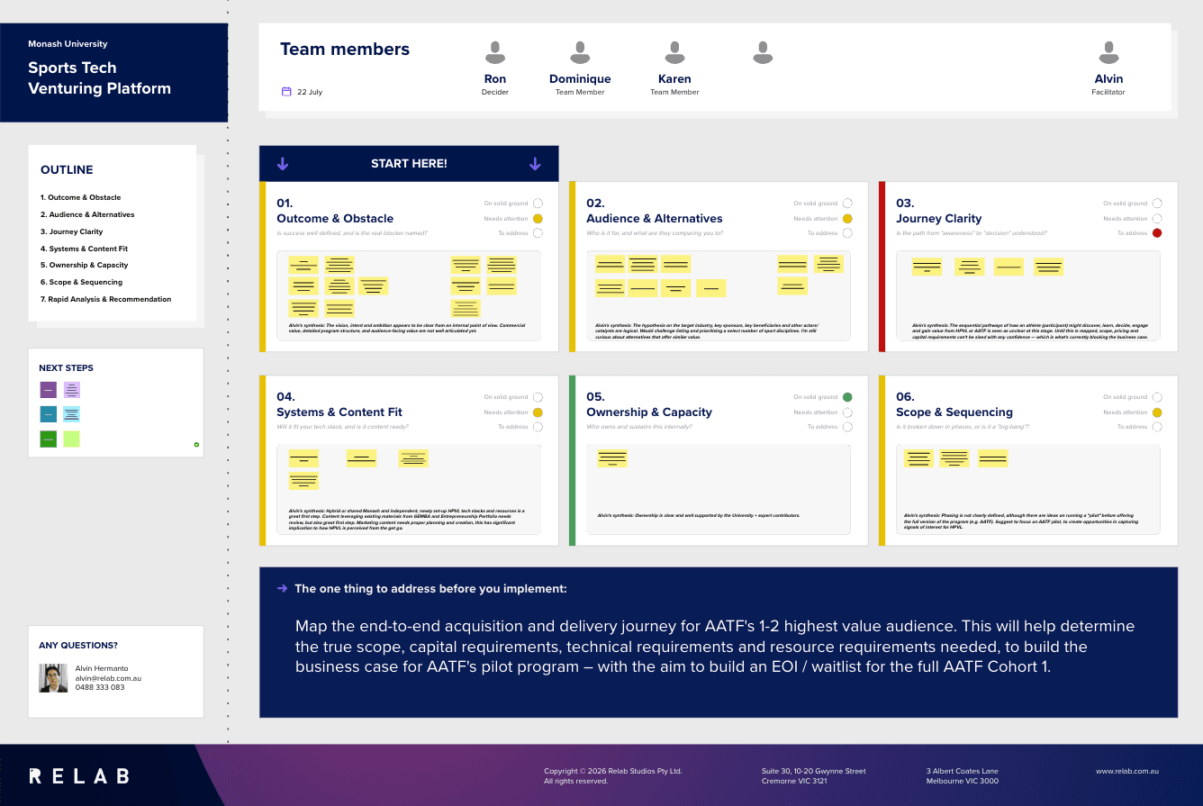The image size is (1203, 806).
Task: Pick the dark blue note in Next Steps
Action: pyautogui.click(x=49, y=414)
